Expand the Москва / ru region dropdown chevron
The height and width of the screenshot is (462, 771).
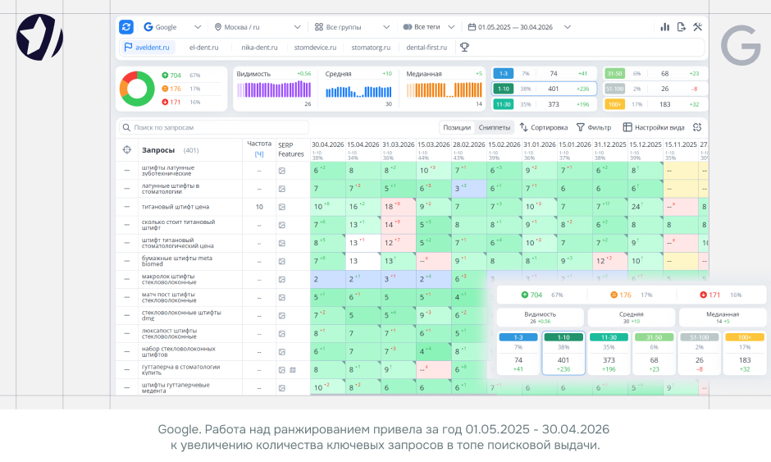click(297, 27)
